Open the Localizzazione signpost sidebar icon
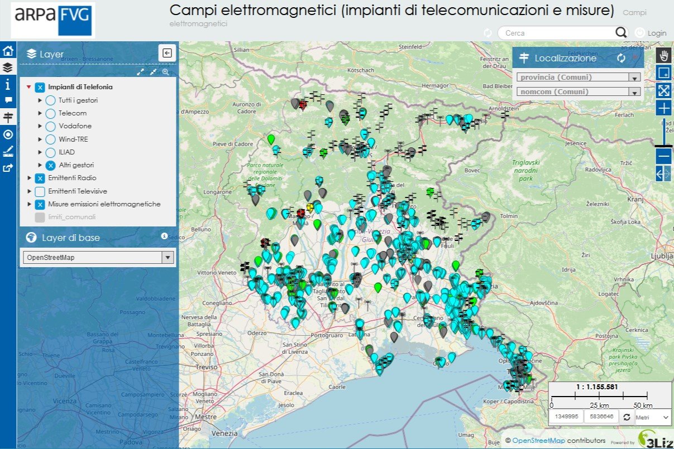 click(8, 118)
